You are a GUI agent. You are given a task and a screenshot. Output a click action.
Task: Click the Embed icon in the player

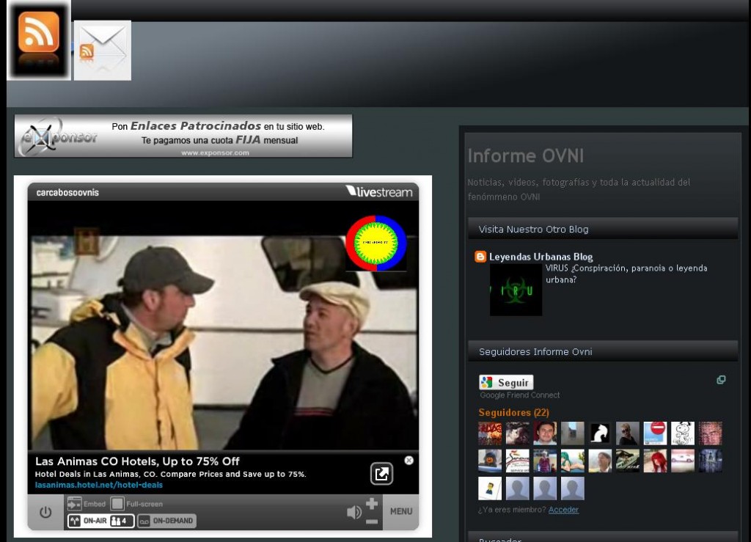[x=75, y=504]
